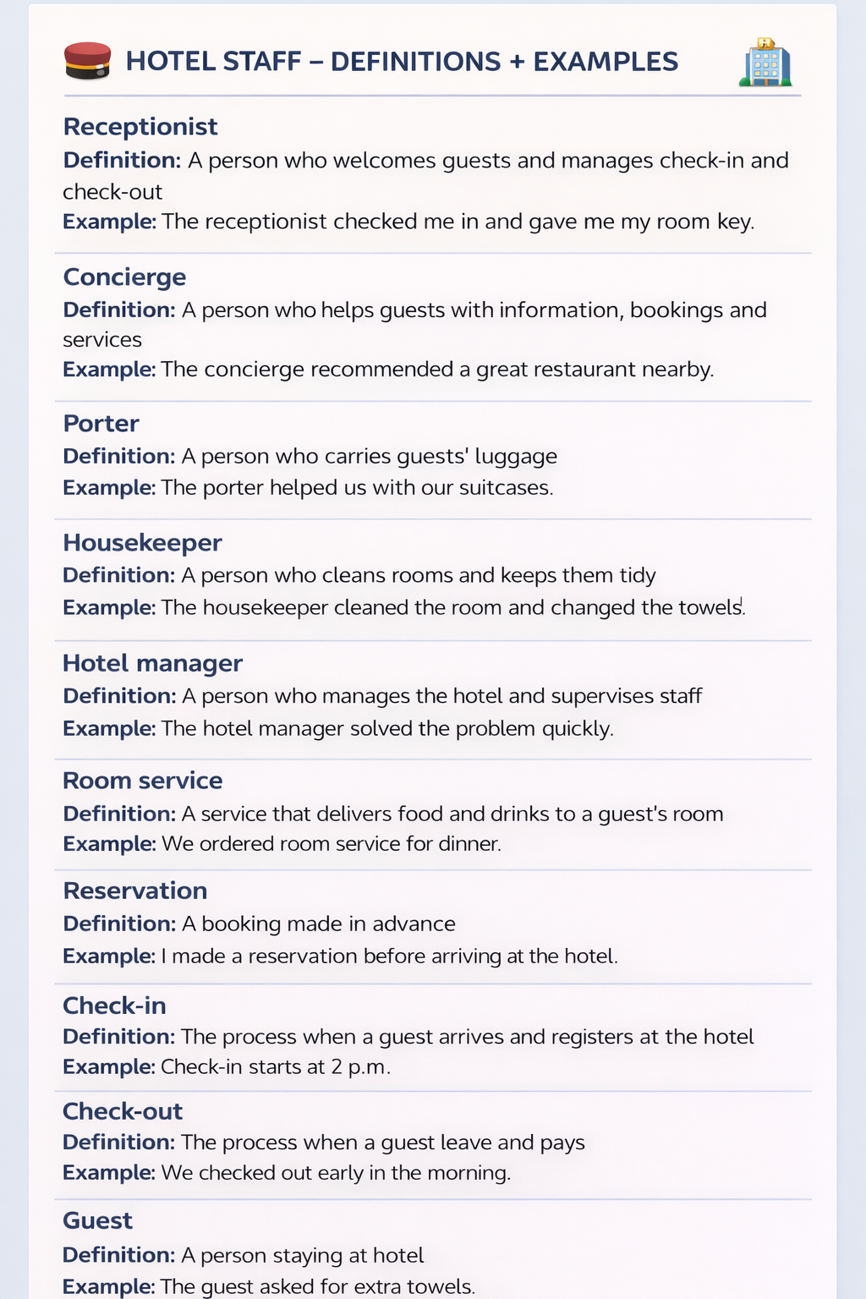Click the Housekeeper heading
The width and height of the screenshot is (866, 1299).
[x=142, y=543]
